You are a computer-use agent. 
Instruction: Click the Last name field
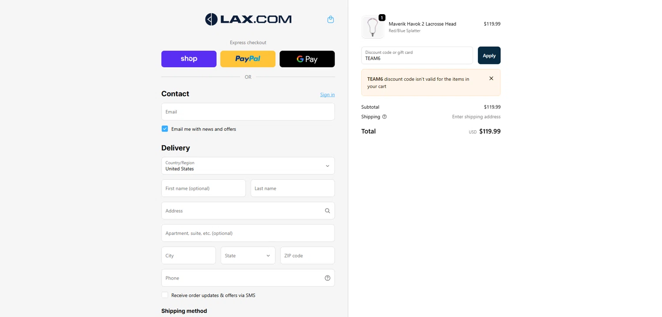tap(293, 188)
